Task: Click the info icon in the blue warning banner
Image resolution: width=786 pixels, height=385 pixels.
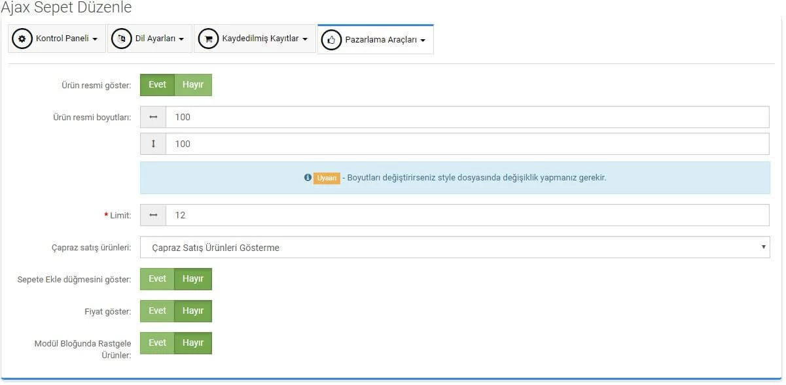Action: (x=308, y=177)
